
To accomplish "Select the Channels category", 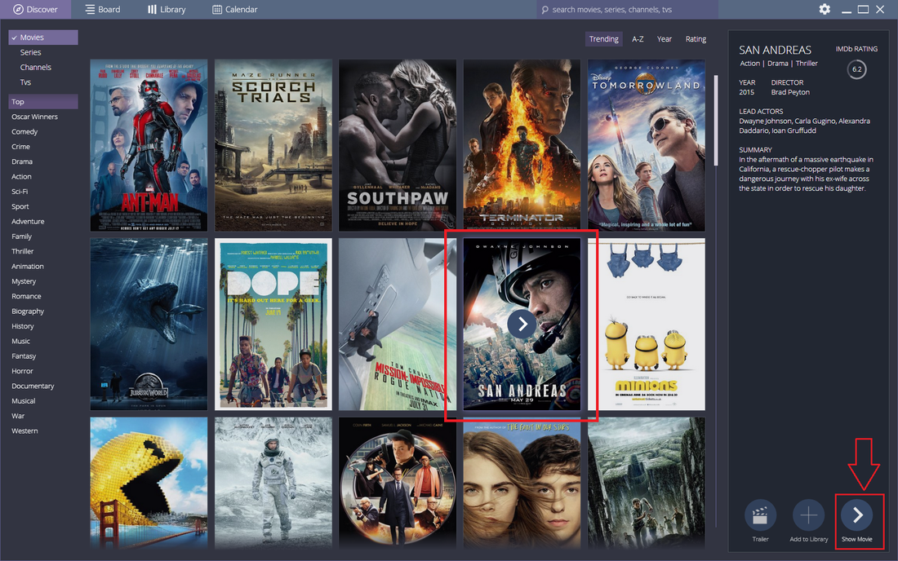I will click(x=35, y=67).
